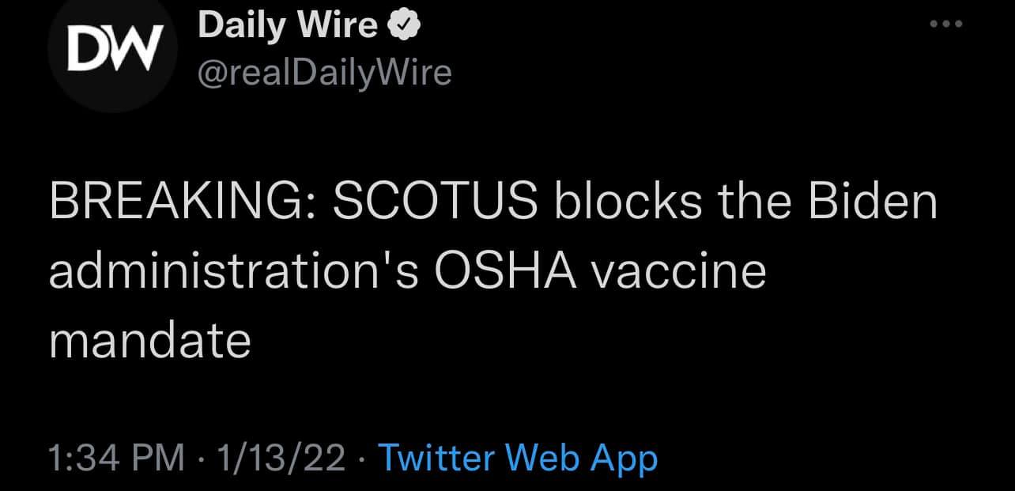Click the 1:34 PM timestamp
Screen dimensions: 1015x491
pos(116,459)
